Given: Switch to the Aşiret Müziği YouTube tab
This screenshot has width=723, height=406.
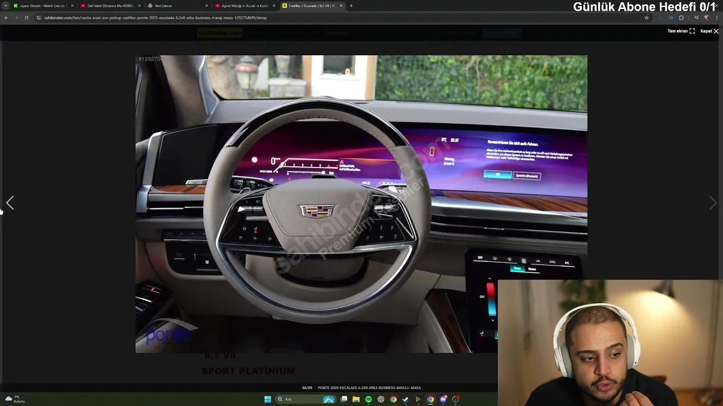Looking at the screenshot, I should click(245, 6).
